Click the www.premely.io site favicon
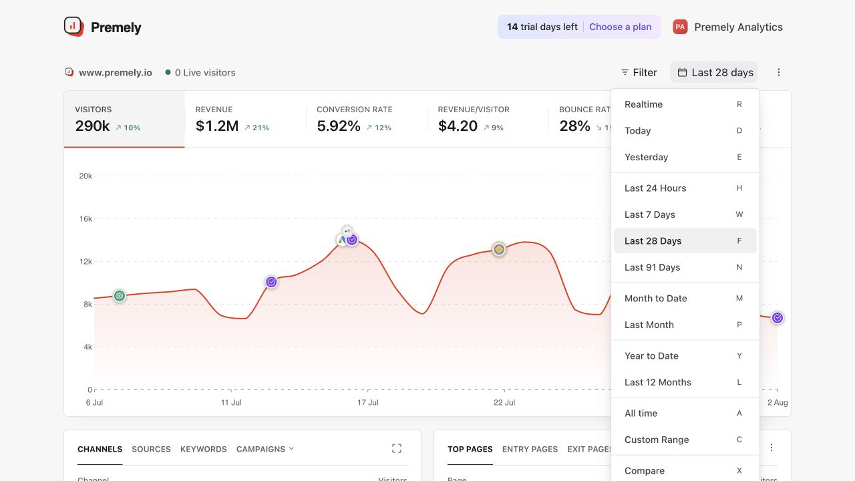Viewport: 855px width, 481px height. (69, 72)
